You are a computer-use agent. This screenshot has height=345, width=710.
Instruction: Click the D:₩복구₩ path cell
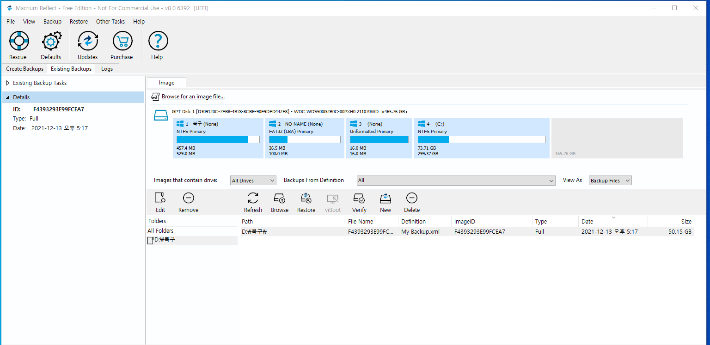pos(255,232)
